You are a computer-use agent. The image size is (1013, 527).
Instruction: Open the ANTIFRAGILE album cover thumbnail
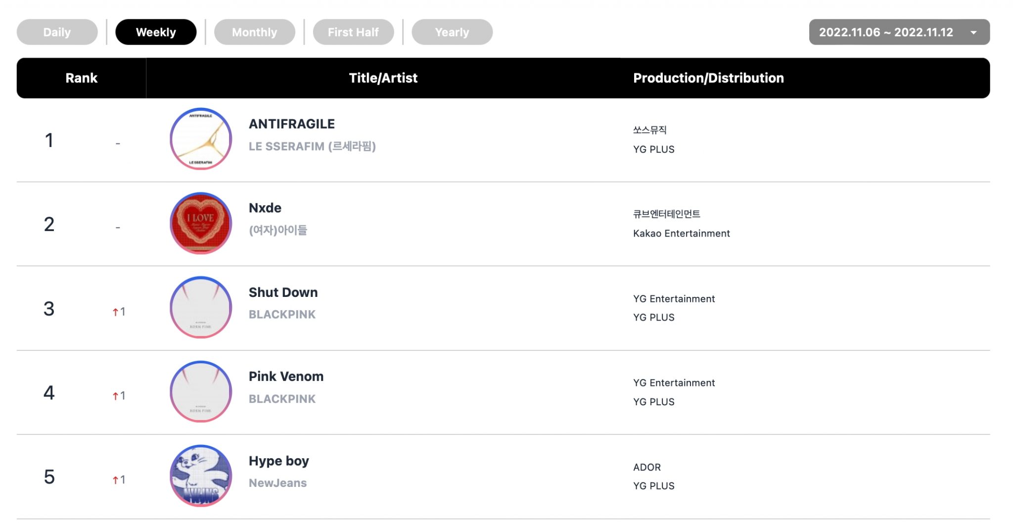(x=200, y=139)
